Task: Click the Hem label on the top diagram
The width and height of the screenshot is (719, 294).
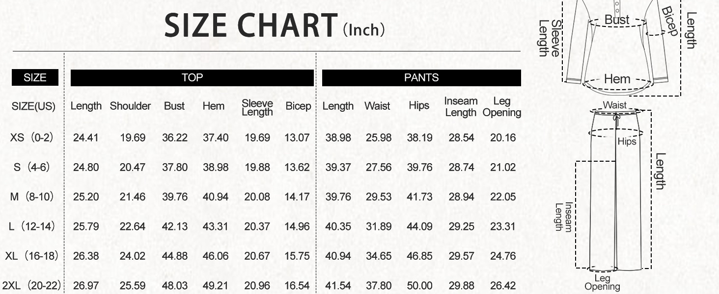Action: tap(617, 79)
